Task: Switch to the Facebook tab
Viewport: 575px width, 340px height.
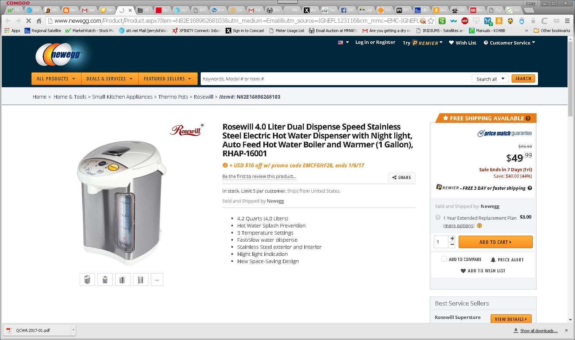Action: (x=348, y=10)
